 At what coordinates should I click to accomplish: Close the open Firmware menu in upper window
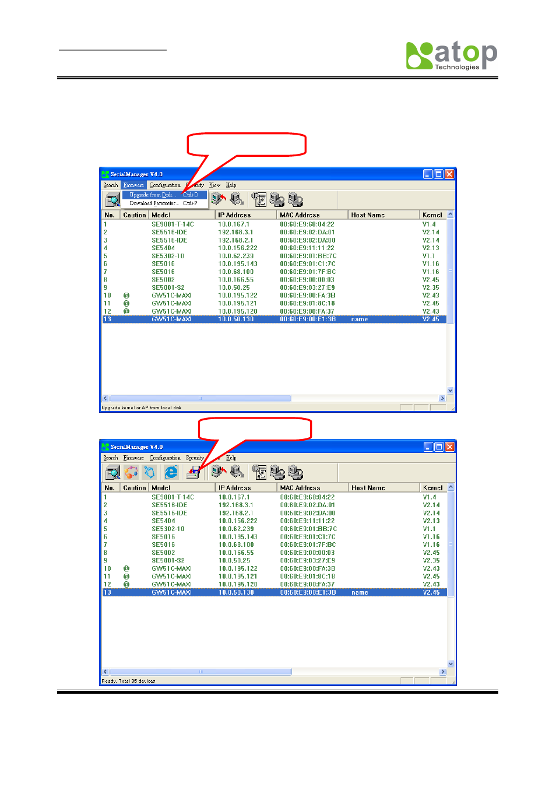point(133,185)
